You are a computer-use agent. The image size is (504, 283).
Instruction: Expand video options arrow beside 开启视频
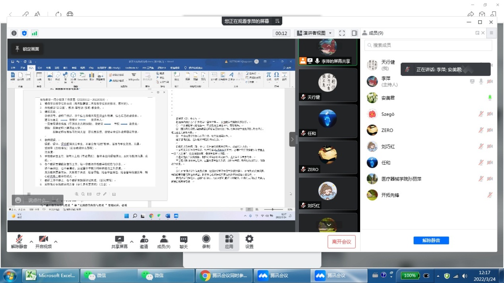56,241
